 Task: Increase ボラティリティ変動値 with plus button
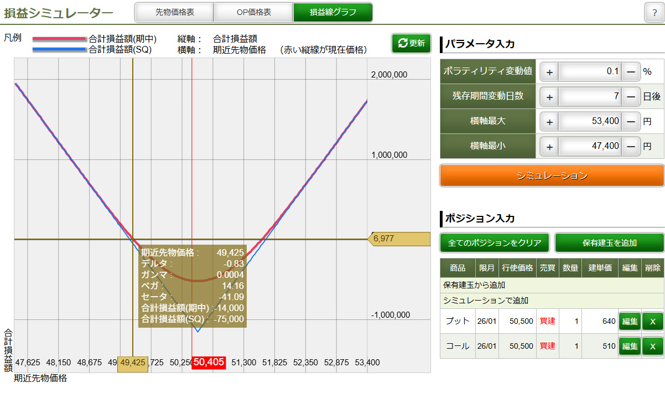pyautogui.click(x=549, y=71)
